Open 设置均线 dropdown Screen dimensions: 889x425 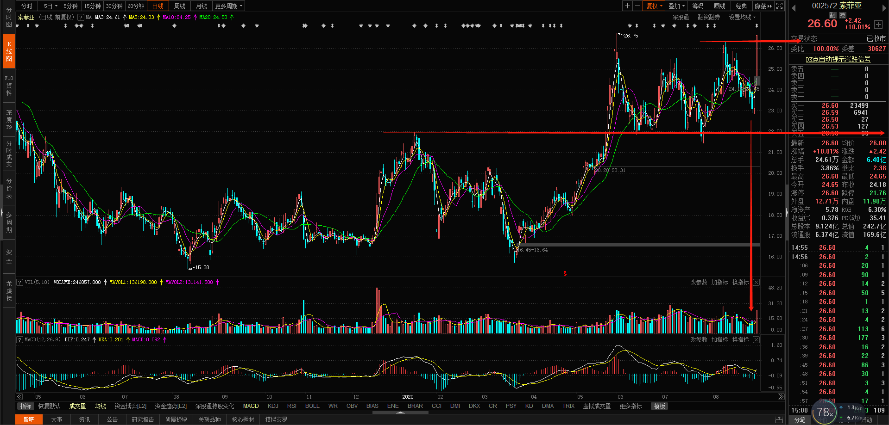tap(742, 17)
